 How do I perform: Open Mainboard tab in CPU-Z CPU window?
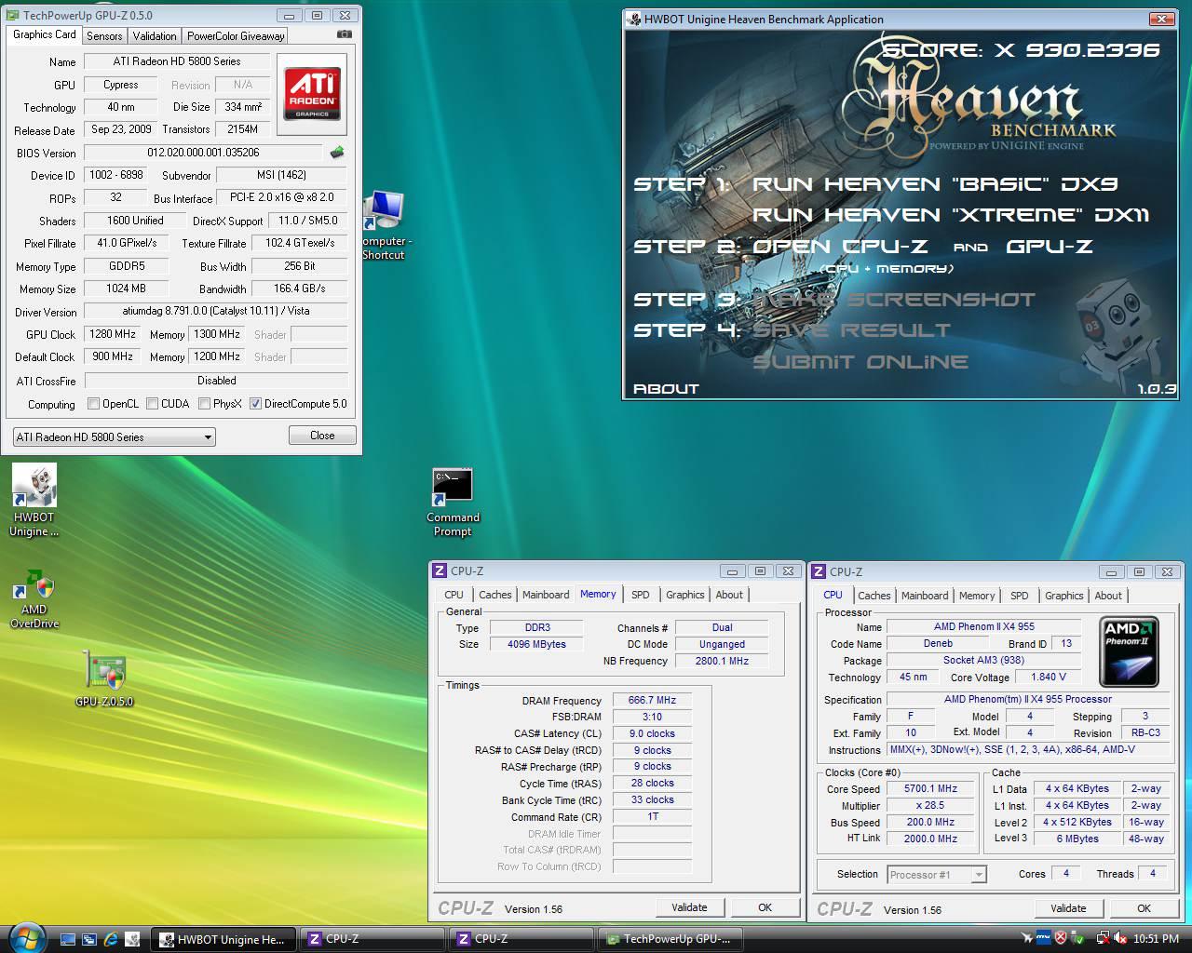point(925,596)
